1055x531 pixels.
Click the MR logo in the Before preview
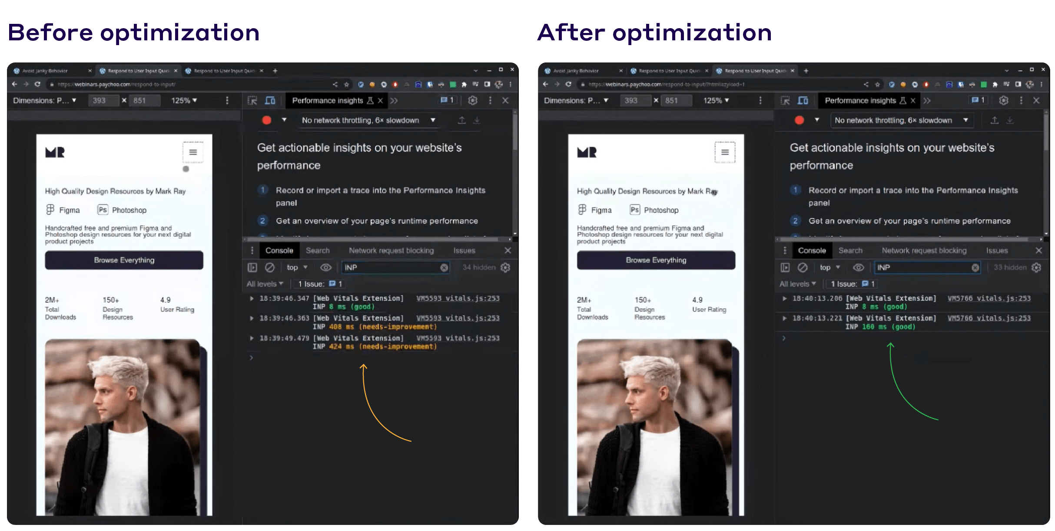point(55,152)
